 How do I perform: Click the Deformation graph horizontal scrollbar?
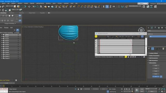click(120, 55)
